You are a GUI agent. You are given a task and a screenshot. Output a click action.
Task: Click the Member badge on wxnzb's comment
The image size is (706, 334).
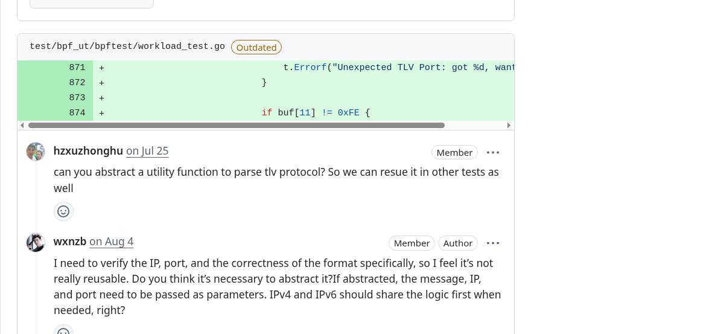pyautogui.click(x=412, y=243)
